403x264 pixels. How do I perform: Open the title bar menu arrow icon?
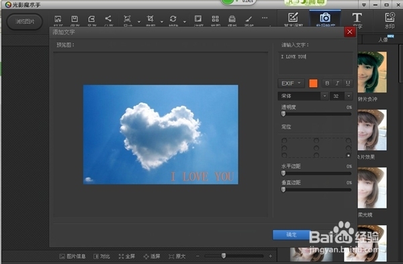[364, 5]
